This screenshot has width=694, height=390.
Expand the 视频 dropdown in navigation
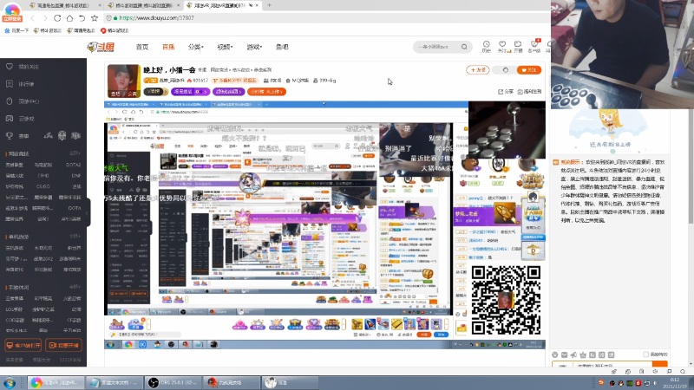(x=225, y=47)
